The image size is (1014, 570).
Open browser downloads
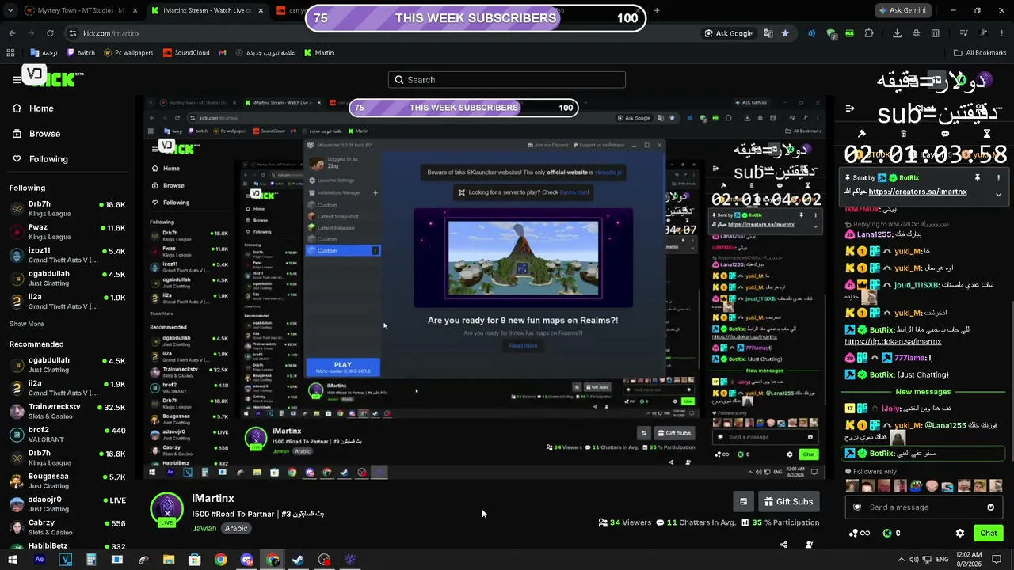(x=897, y=33)
